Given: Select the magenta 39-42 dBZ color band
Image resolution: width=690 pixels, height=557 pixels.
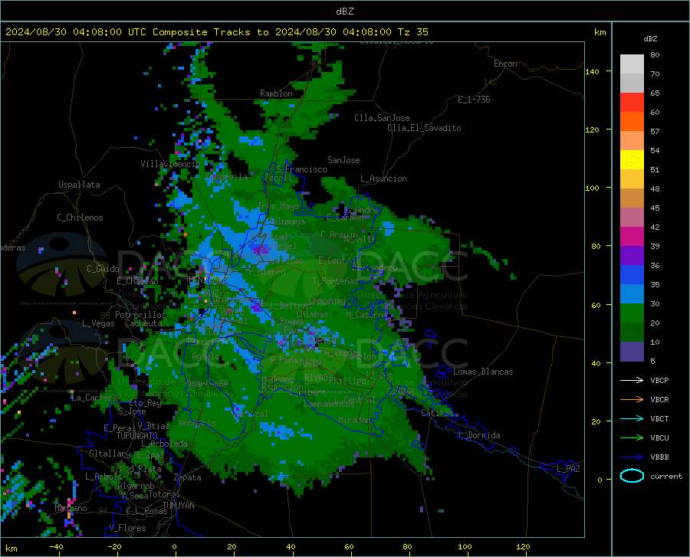Looking at the screenshot, I should pos(632,237).
